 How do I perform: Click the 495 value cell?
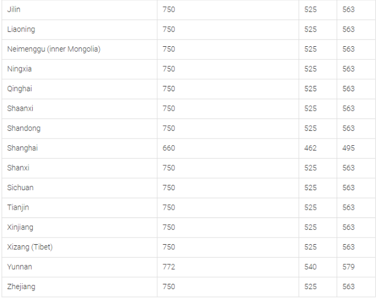(349, 148)
